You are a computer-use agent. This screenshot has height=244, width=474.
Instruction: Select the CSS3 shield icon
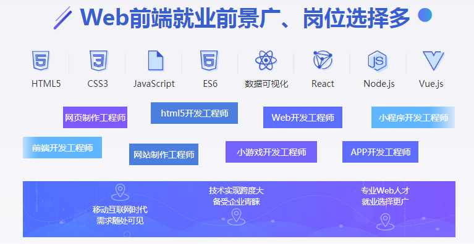pyautogui.click(x=98, y=60)
